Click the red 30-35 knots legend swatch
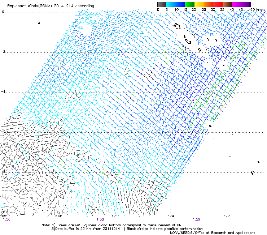 (x=218, y=4)
